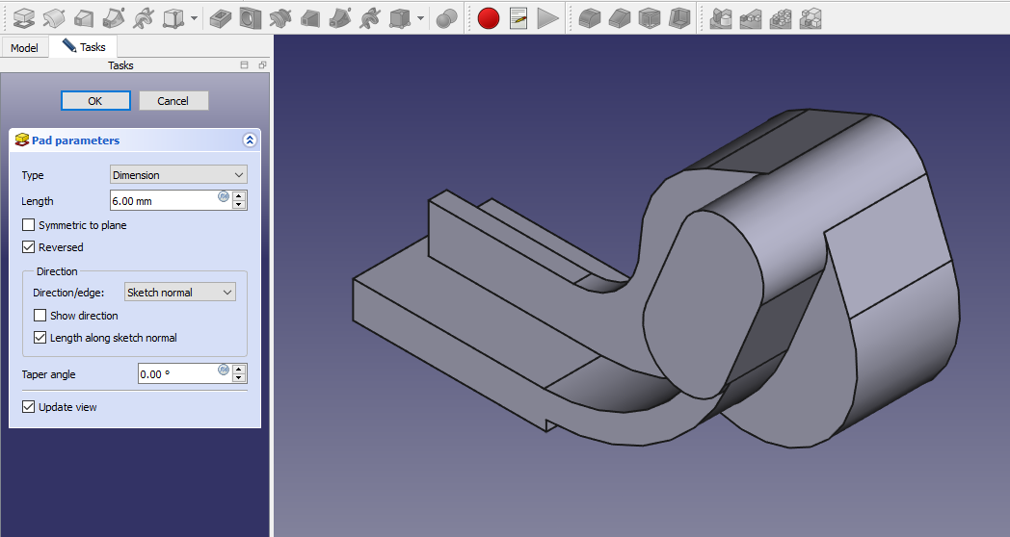
Task: Select the Tasks tab
Action: (84, 47)
